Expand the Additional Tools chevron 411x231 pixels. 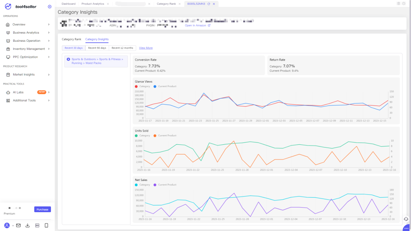pos(49,100)
